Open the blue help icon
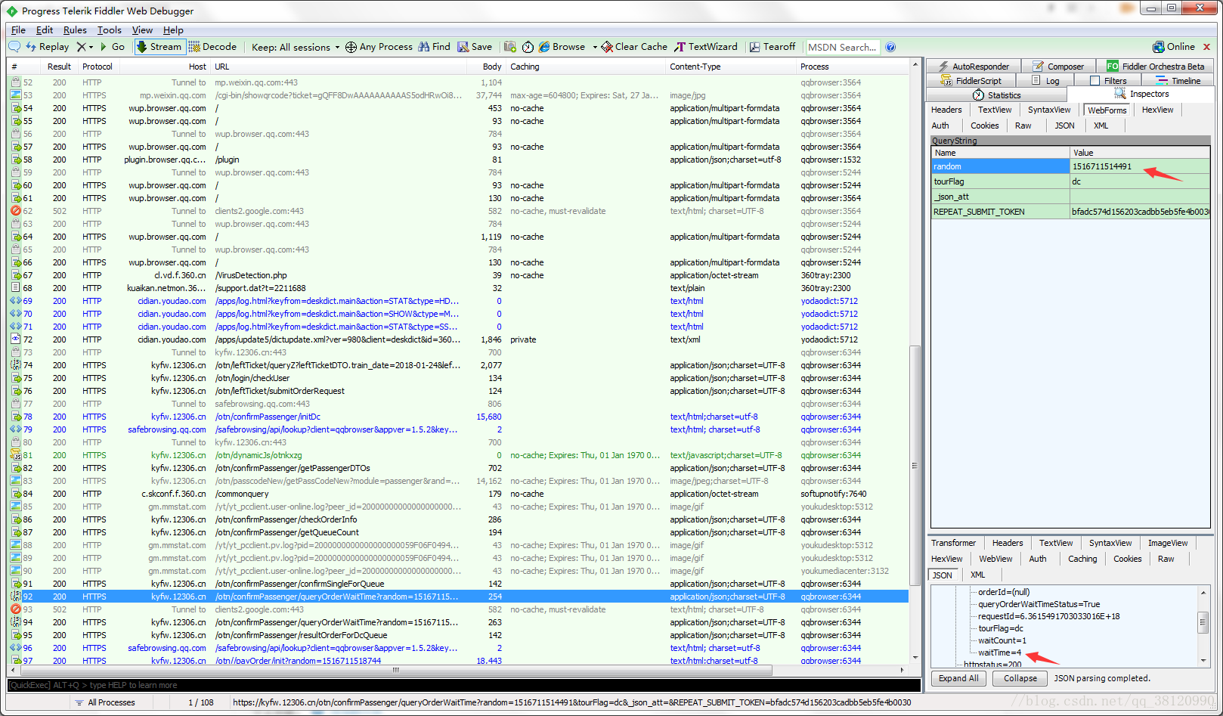The width and height of the screenshot is (1223, 716). [890, 47]
